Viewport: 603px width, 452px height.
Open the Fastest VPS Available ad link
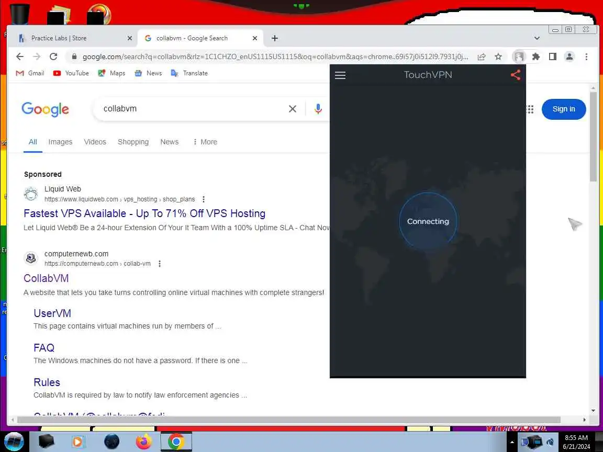coord(144,213)
